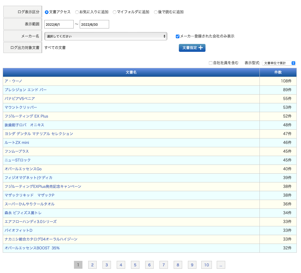Open the メーカー名 dropdown
Viewport: 301px width, 273px height.
106,36
